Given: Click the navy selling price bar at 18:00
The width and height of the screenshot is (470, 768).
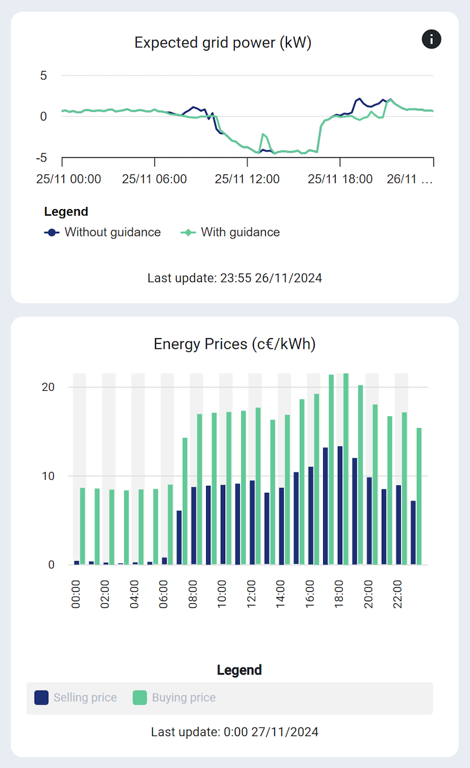Looking at the screenshot, I should (x=340, y=506).
